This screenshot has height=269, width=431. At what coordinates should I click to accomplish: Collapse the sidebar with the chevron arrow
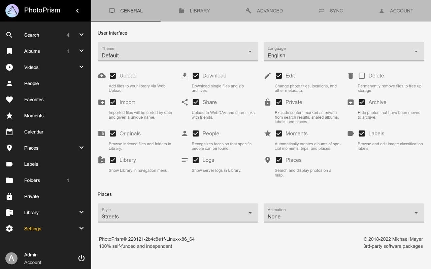click(77, 10)
